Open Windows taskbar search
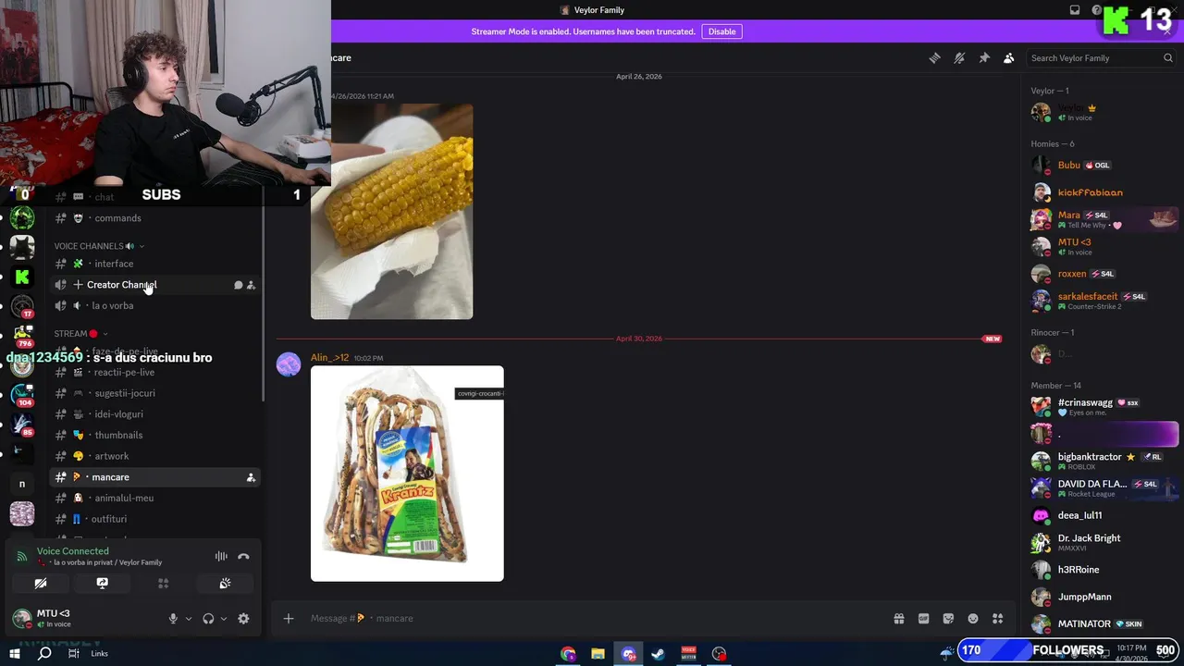This screenshot has height=666, width=1184. coord(44,654)
